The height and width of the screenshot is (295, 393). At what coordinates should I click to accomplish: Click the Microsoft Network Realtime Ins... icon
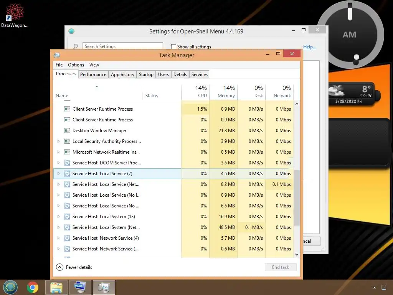tap(67, 152)
